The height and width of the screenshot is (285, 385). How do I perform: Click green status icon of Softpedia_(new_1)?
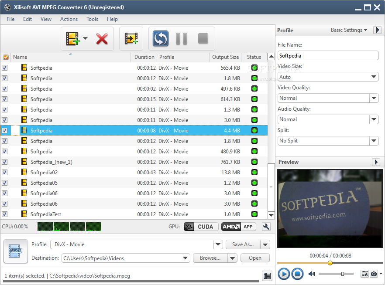254,162
